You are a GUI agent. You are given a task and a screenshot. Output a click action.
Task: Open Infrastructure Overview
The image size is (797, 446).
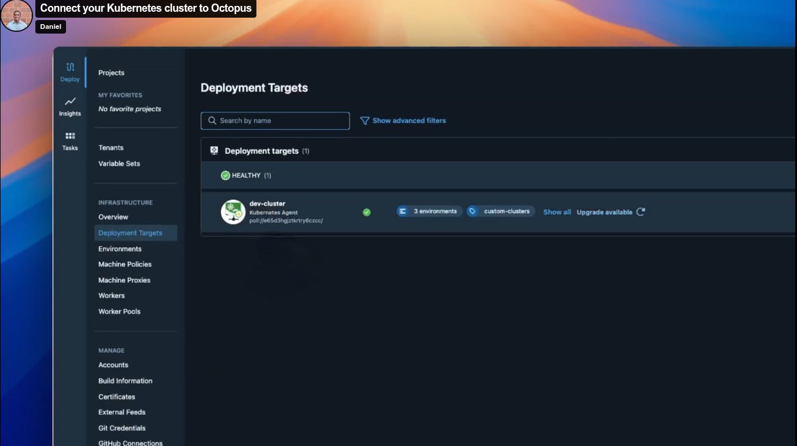point(113,217)
